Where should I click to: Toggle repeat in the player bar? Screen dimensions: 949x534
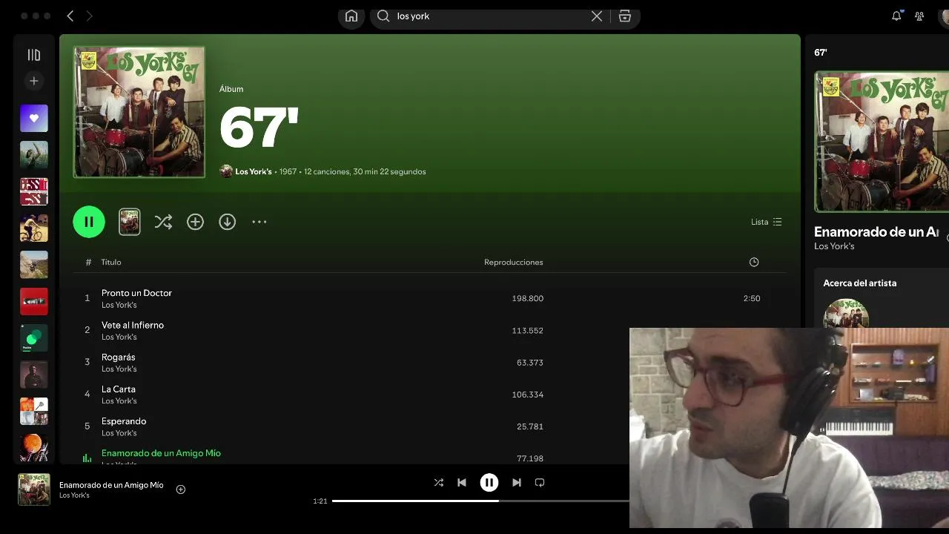(540, 482)
